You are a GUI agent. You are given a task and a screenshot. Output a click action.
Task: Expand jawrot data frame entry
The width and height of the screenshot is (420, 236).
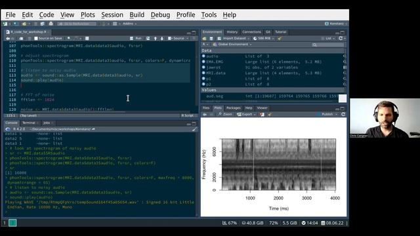tap(204, 68)
